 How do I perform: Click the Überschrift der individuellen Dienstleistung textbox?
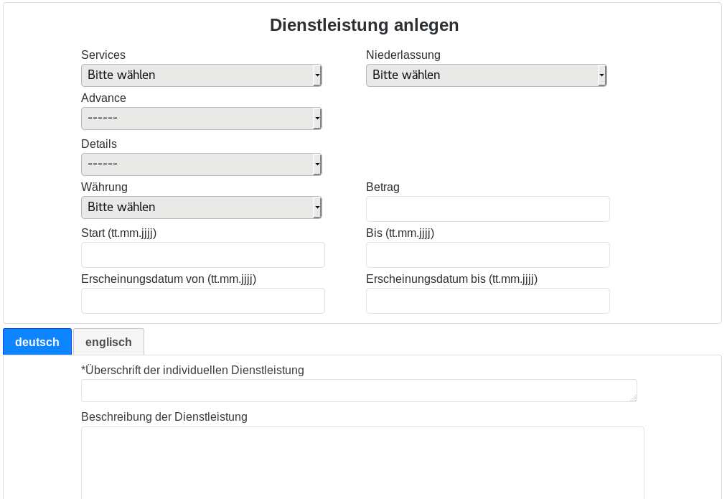tap(358, 391)
